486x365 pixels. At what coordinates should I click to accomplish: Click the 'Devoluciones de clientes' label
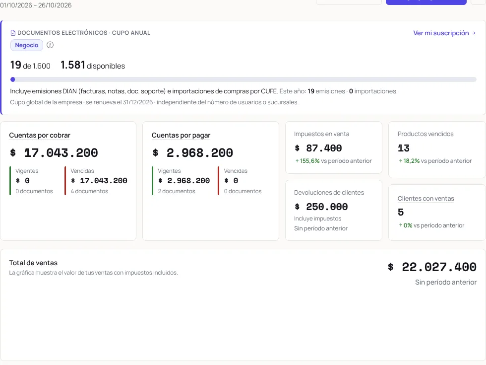point(329,193)
